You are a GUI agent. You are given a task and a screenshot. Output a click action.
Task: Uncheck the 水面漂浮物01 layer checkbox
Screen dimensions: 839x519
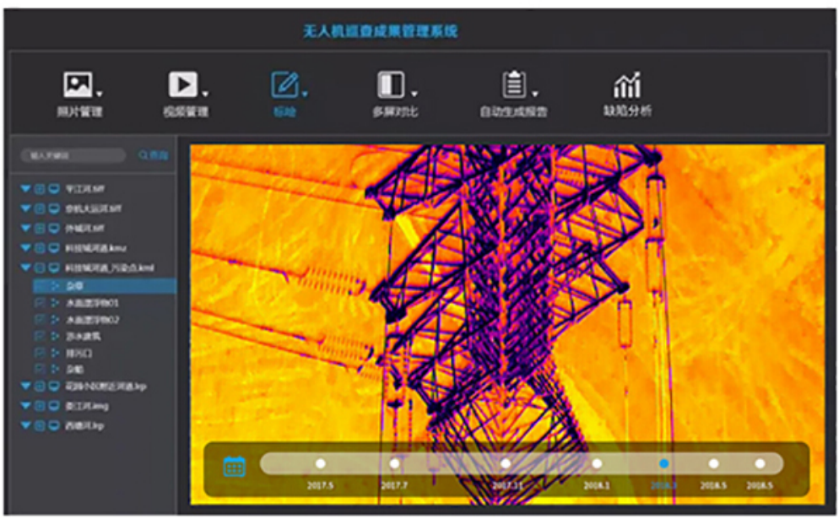point(41,305)
